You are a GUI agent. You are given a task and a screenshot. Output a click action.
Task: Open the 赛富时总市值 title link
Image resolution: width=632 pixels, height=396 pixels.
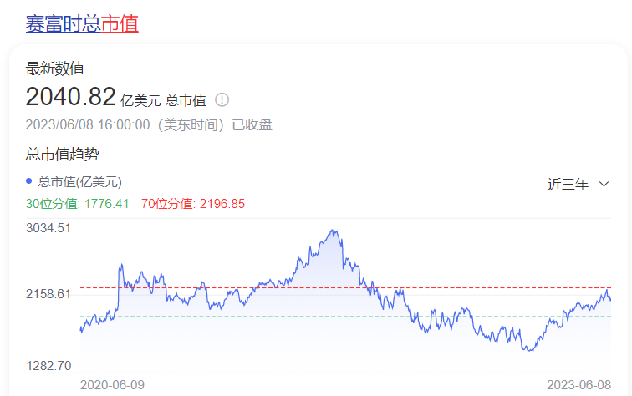(81, 23)
